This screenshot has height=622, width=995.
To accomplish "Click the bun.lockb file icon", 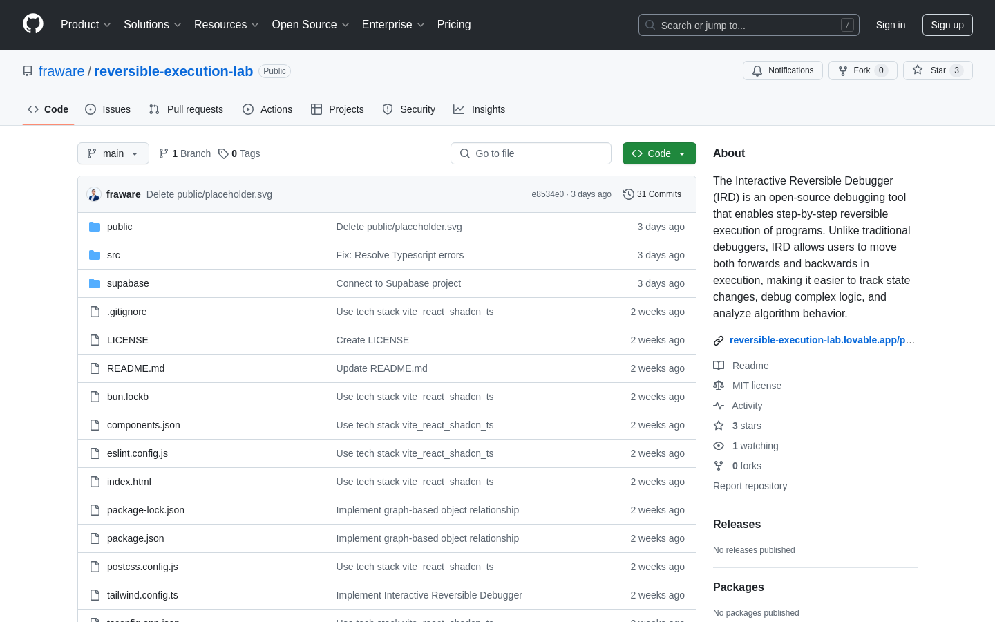I will click(x=95, y=397).
